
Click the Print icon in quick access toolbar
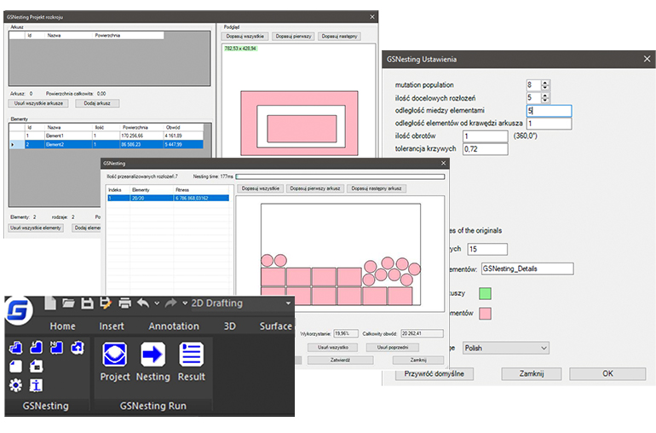pyautogui.click(x=124, y=303)
